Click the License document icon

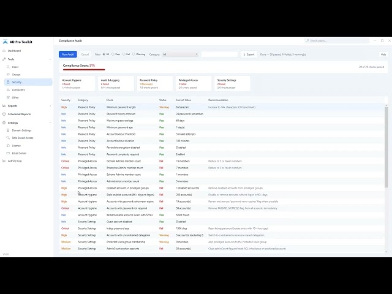point(8,146)
